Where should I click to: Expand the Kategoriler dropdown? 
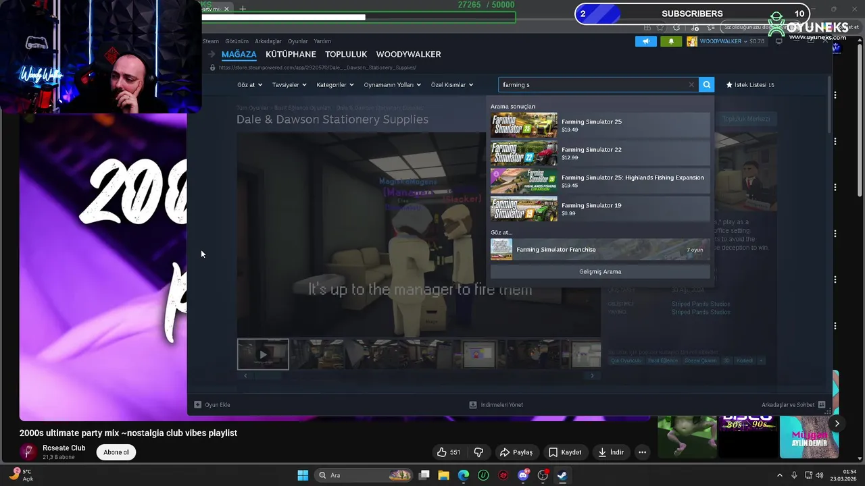click(335, 85)
